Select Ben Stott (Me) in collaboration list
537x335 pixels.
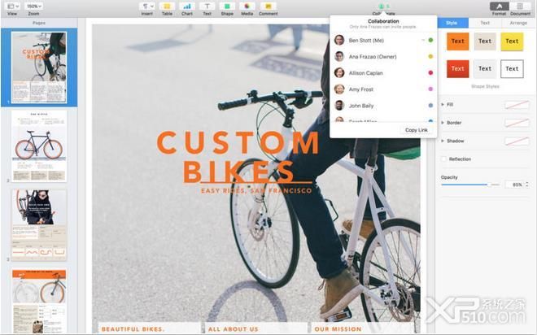(383, 41)
